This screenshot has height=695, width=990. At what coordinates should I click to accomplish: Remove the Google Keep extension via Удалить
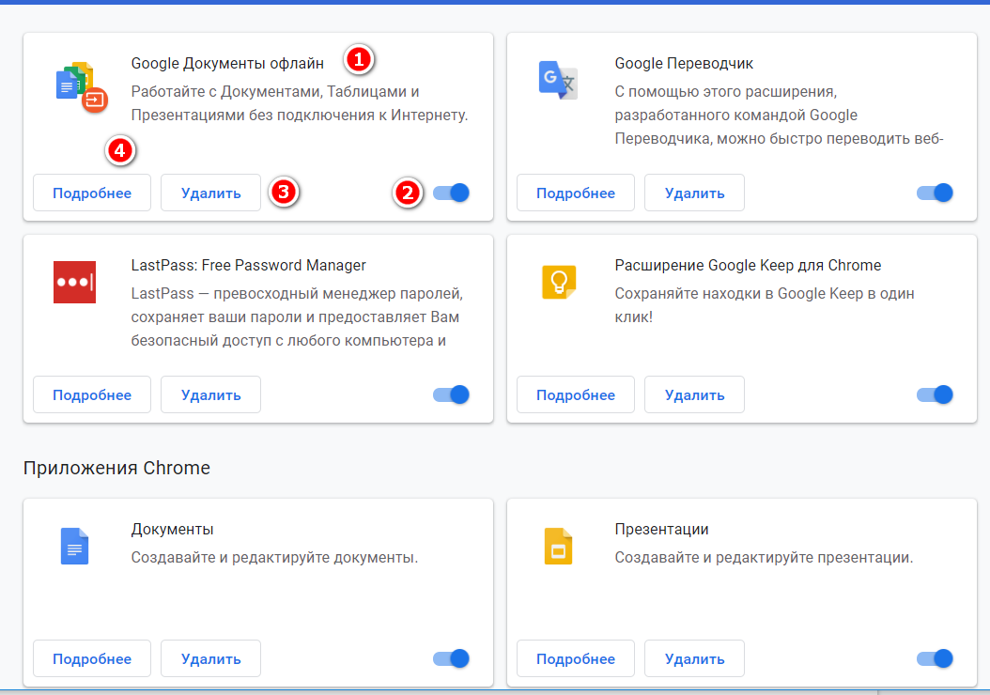tap(694, 394)
